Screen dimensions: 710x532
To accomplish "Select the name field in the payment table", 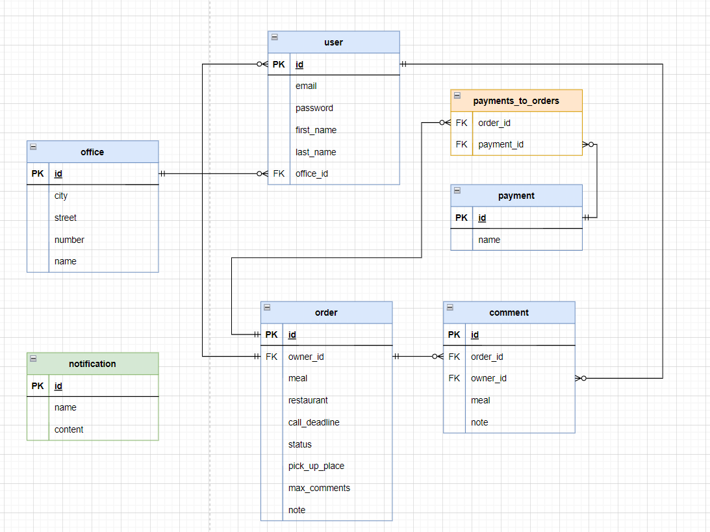I will click(x=488, y=239).
